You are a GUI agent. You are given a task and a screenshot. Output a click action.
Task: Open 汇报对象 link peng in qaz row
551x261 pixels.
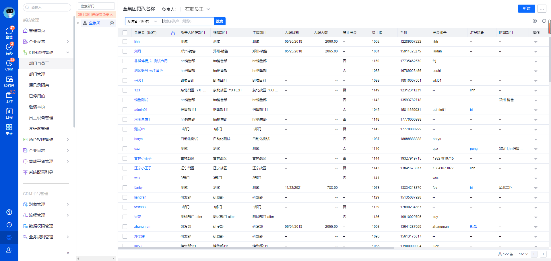click(474, 149)
